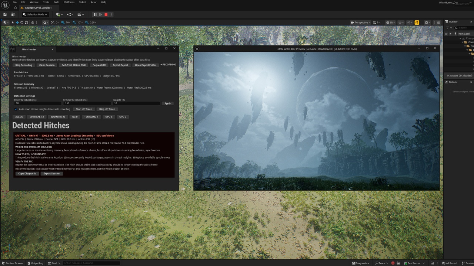Viewport: 474px width, 266px height.
Task: Open the Actor menu
Action: pos(94,2)
